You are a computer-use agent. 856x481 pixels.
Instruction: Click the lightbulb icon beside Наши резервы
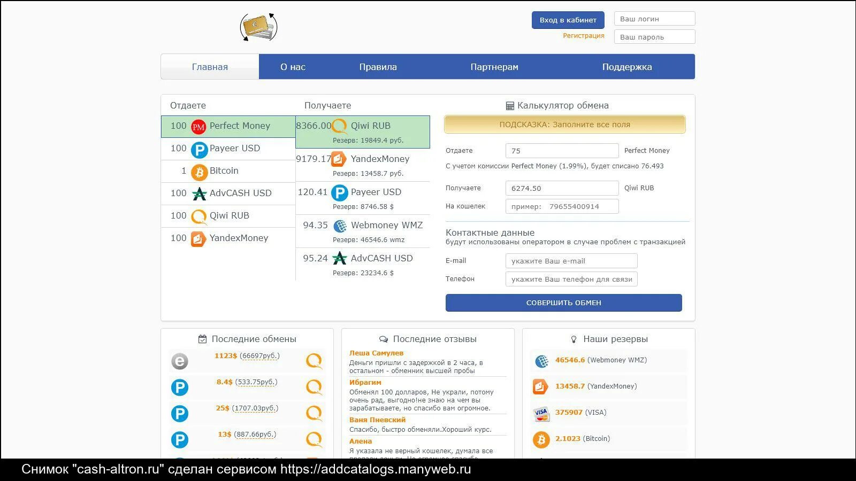[x=574, y=339]
